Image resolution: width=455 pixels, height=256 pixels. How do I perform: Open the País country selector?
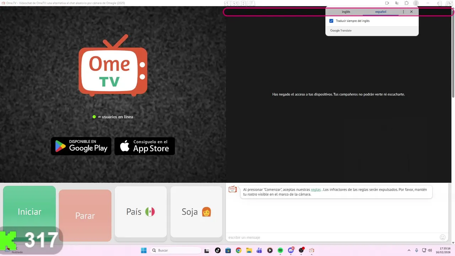[141, 212]
